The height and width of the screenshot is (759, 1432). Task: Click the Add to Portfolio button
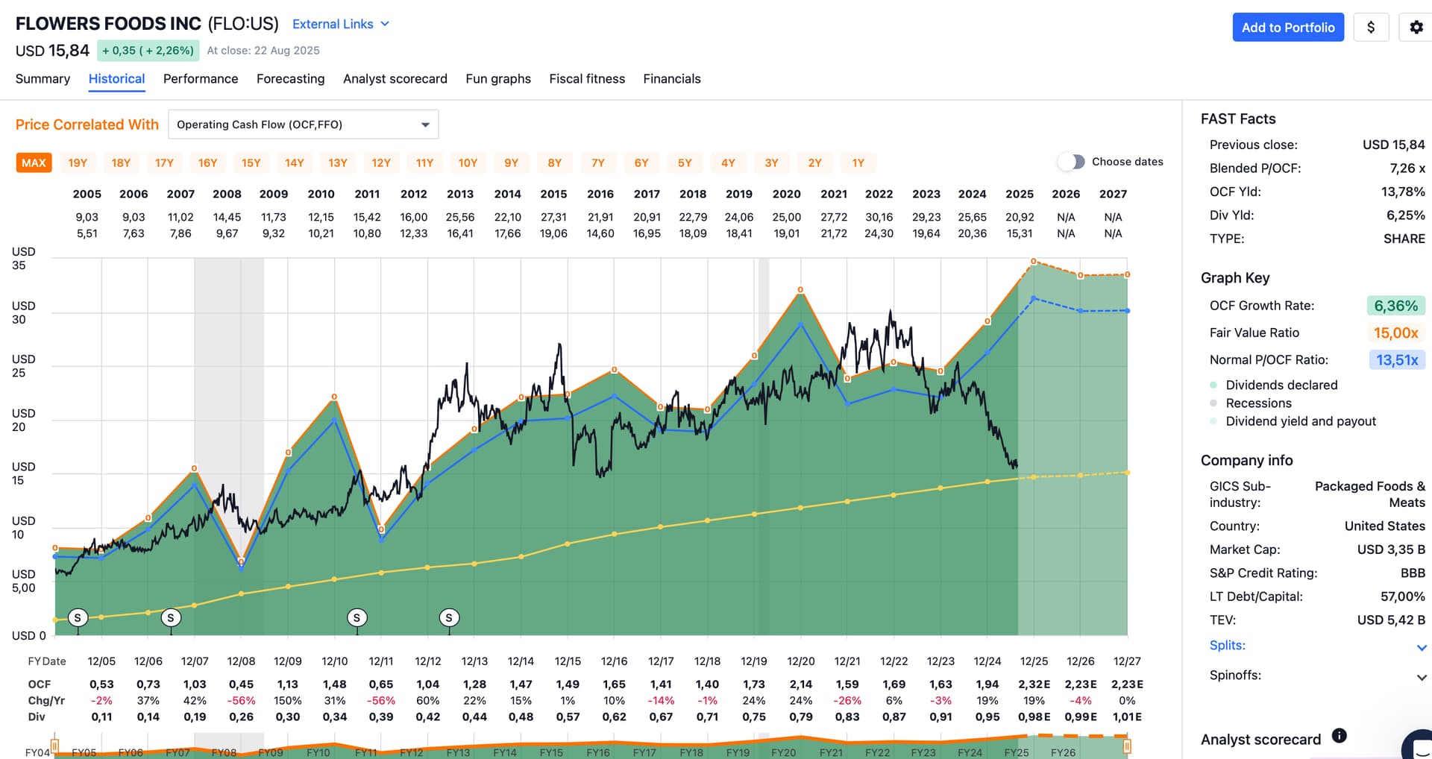click(x=1287, y=28)
